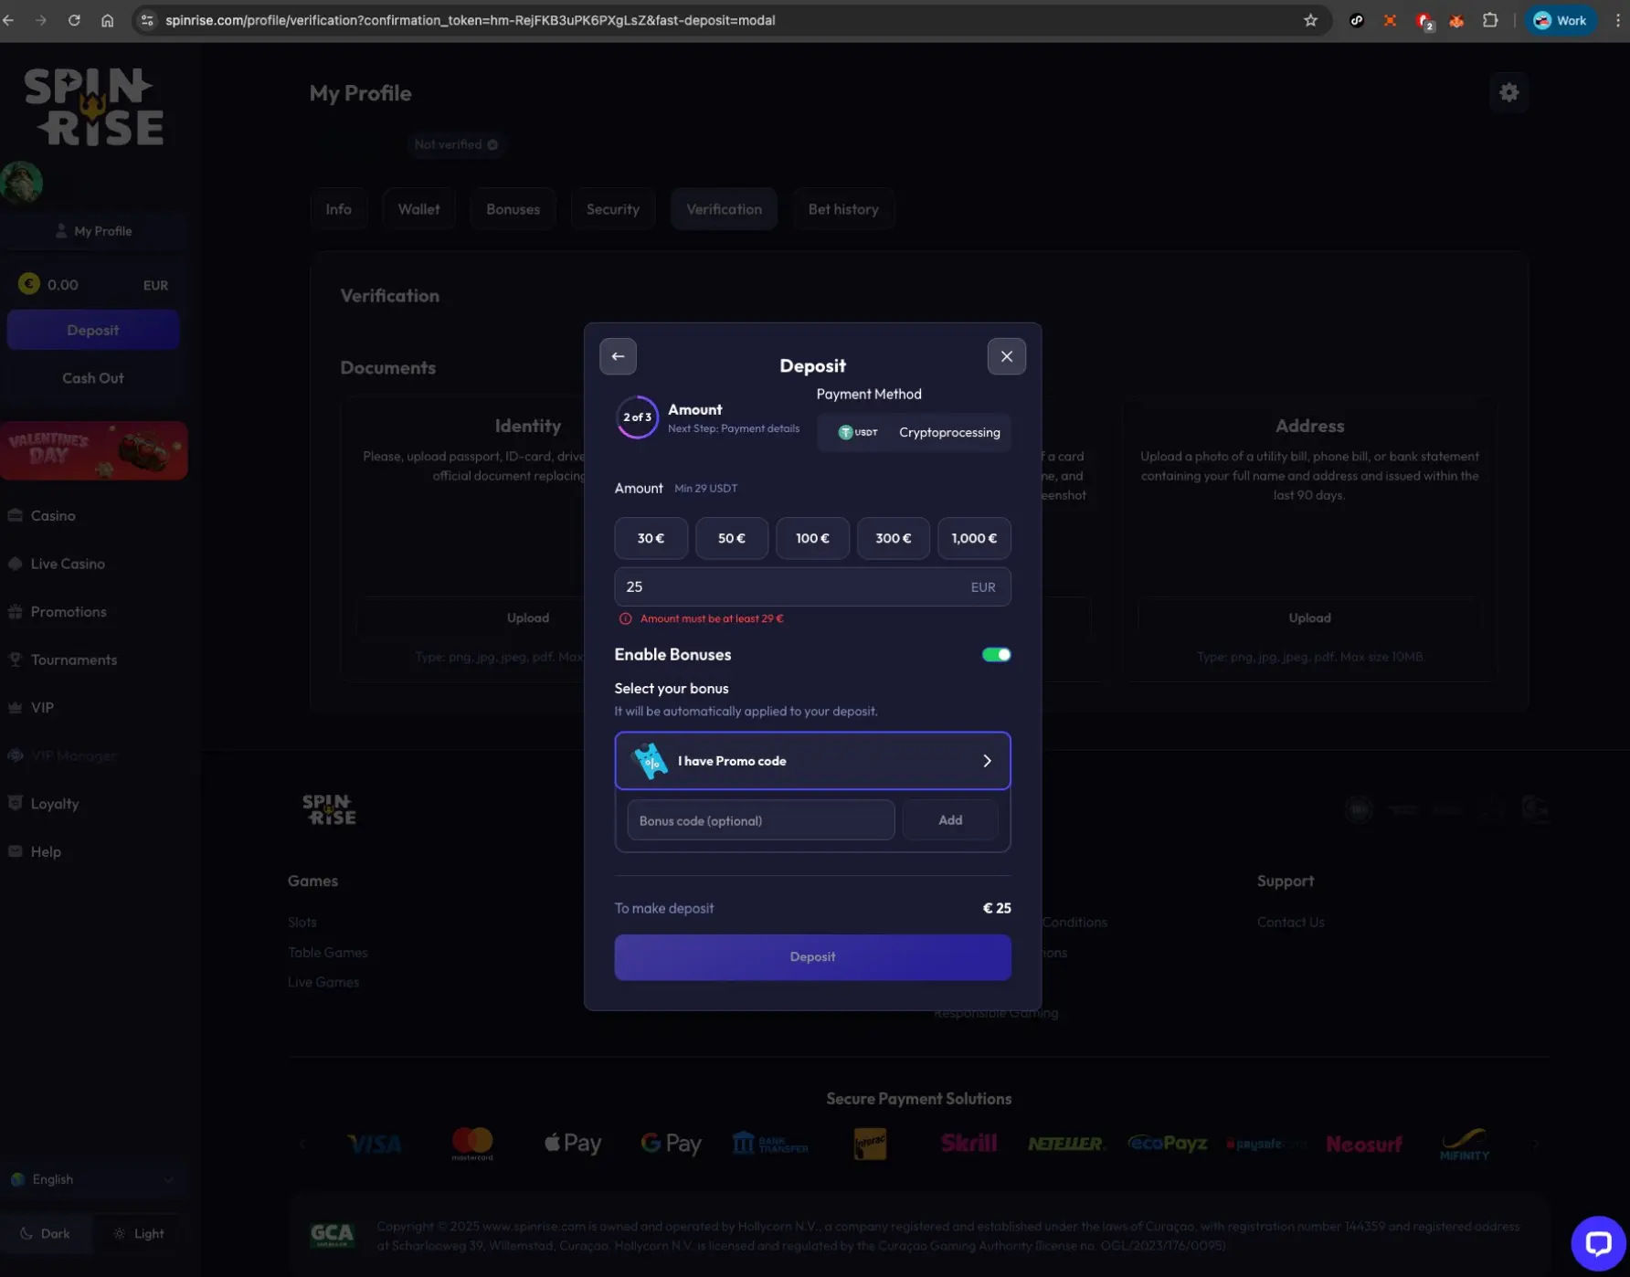
Task: Open the VIP page
Action: click(42, 708)
